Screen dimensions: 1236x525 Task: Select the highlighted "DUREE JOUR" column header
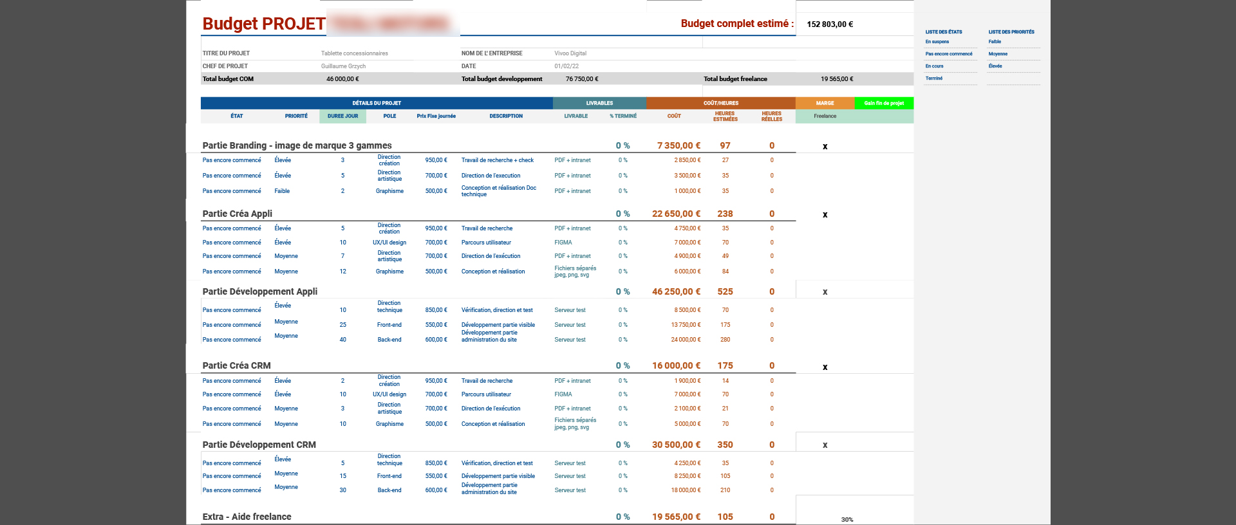tap(342, 116)
